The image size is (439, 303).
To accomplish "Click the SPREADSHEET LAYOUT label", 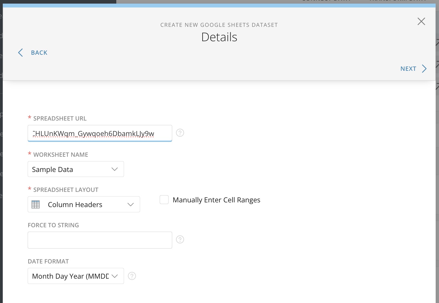I will point(66,190).
